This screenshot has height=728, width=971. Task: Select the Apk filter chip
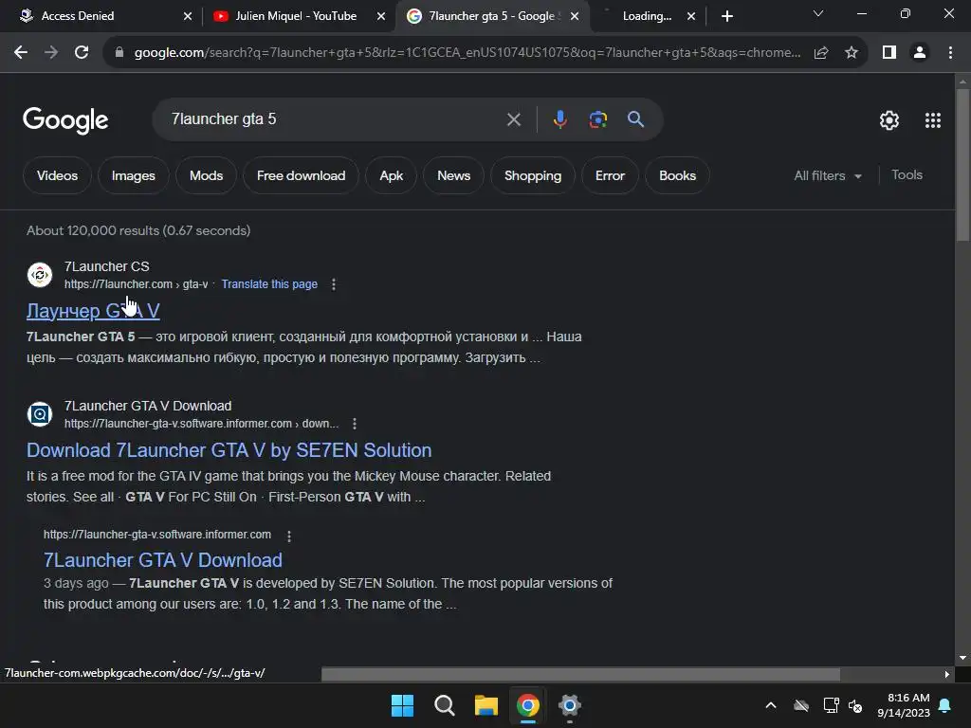[x=392, y=175]
